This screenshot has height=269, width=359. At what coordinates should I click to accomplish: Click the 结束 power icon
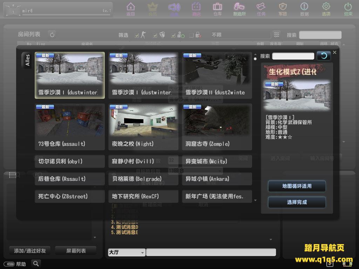348,9
